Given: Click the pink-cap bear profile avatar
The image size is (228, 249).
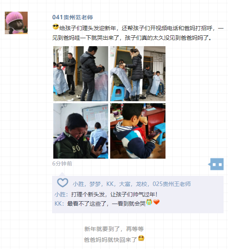Looking at the screenshot, I should (x=16, y=23).
